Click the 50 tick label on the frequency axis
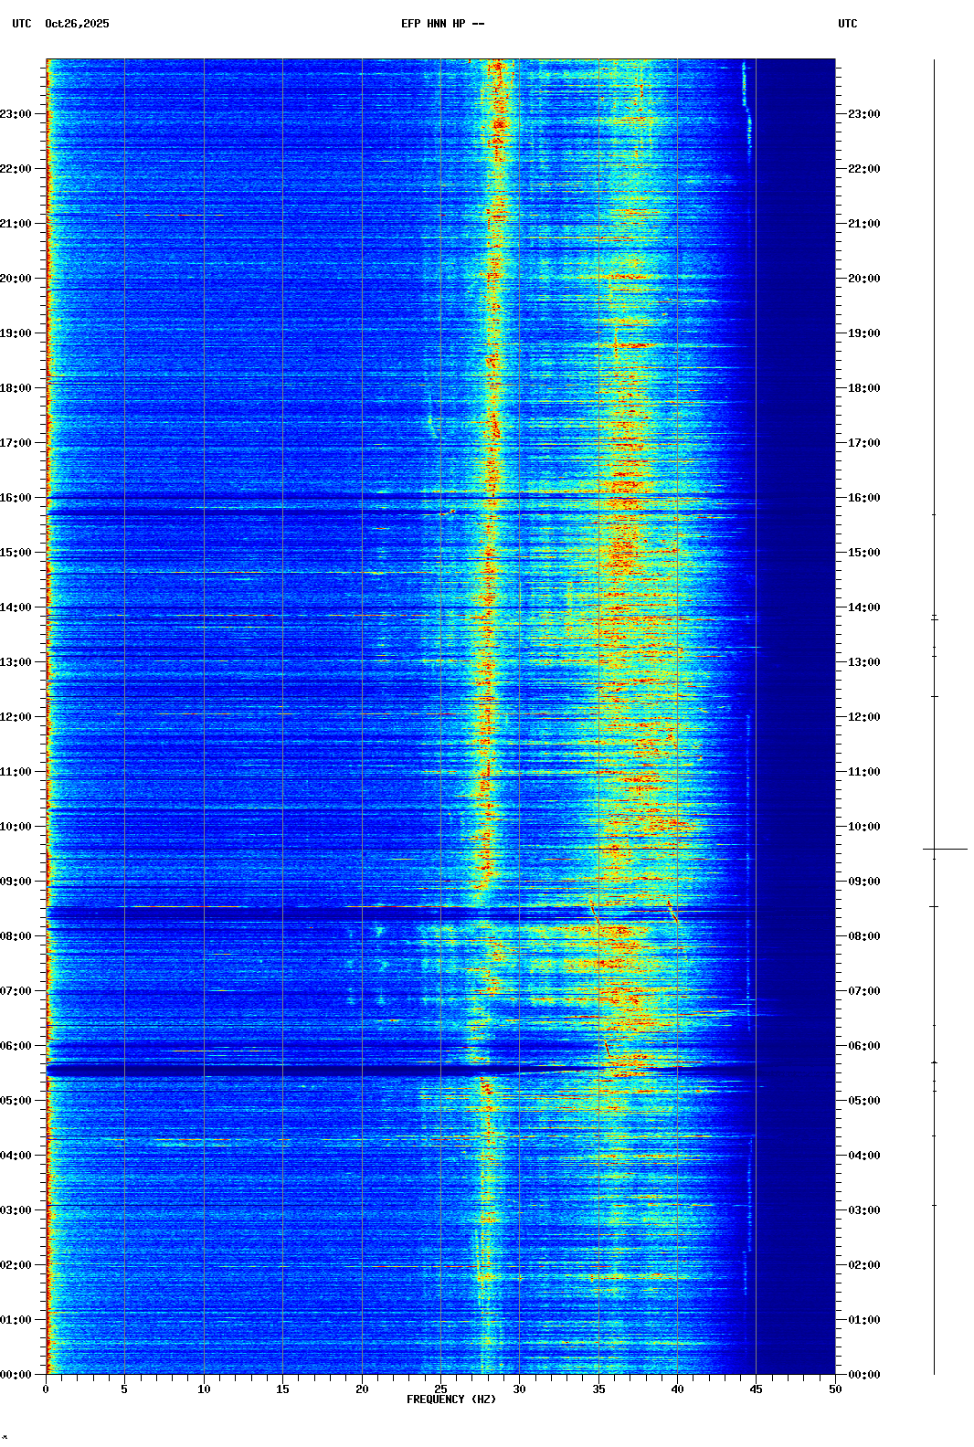The height and width of the screenshot is (1447, 974). (835, 1389)
